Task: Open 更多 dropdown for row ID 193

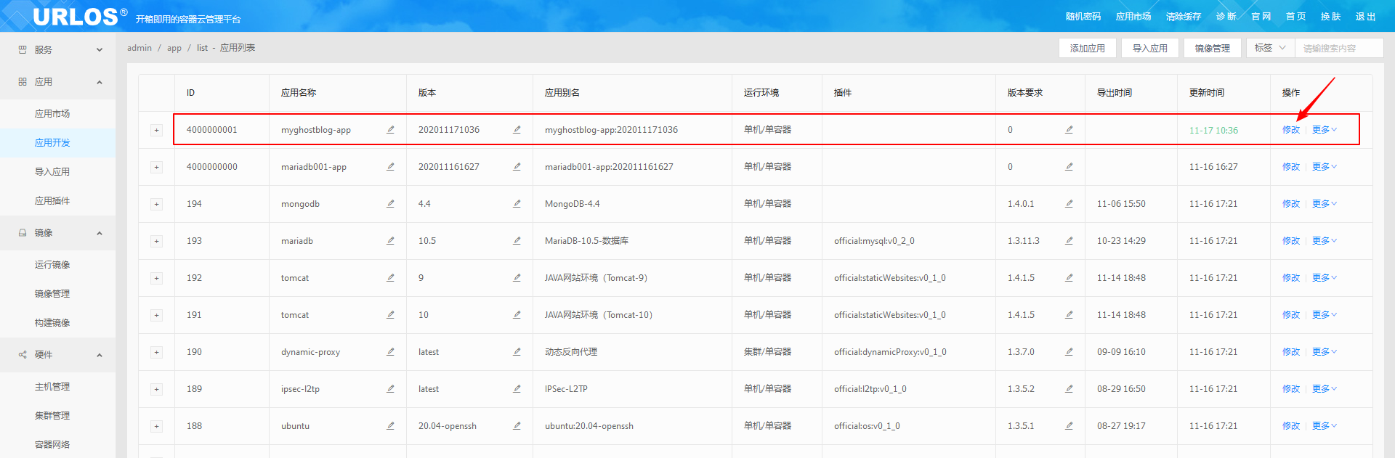Action: click(1324, 241)
